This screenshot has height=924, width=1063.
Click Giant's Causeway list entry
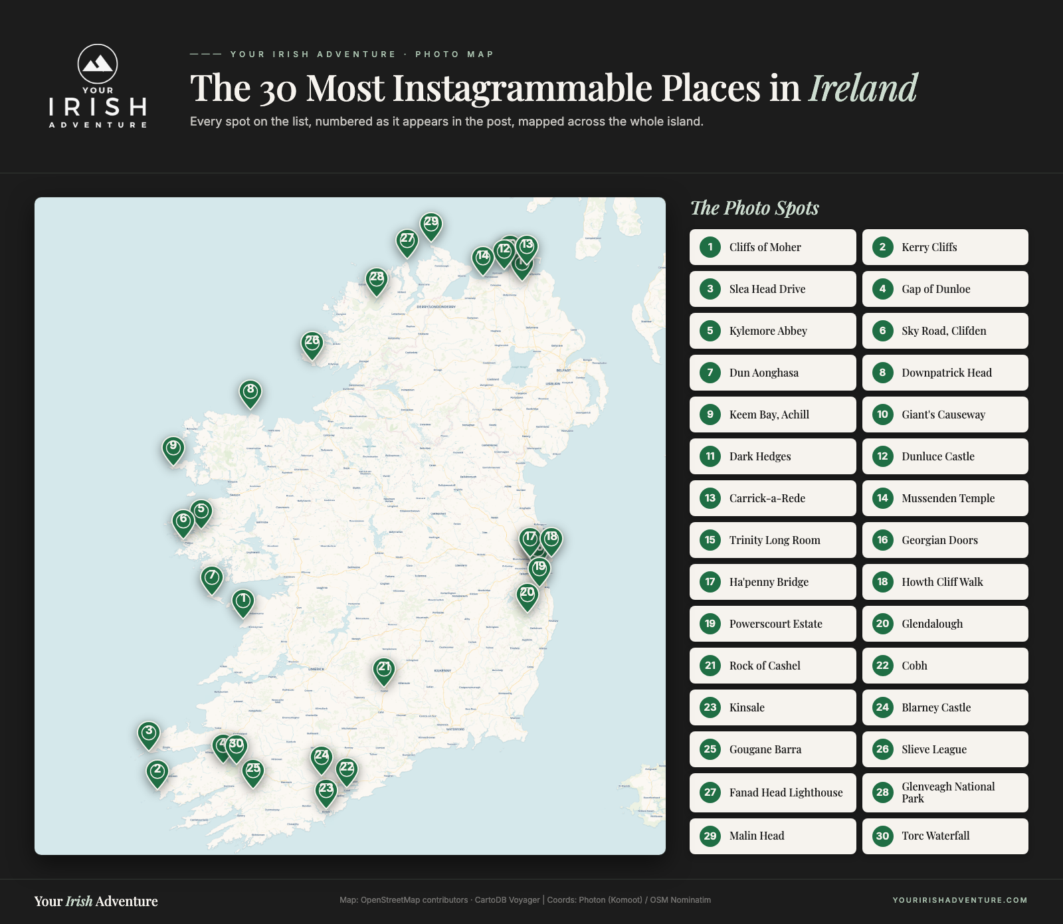pos(945,415)
